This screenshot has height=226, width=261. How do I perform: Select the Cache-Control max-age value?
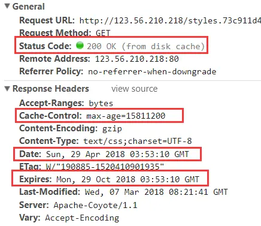pyautogui.click(x=126, y=116)
